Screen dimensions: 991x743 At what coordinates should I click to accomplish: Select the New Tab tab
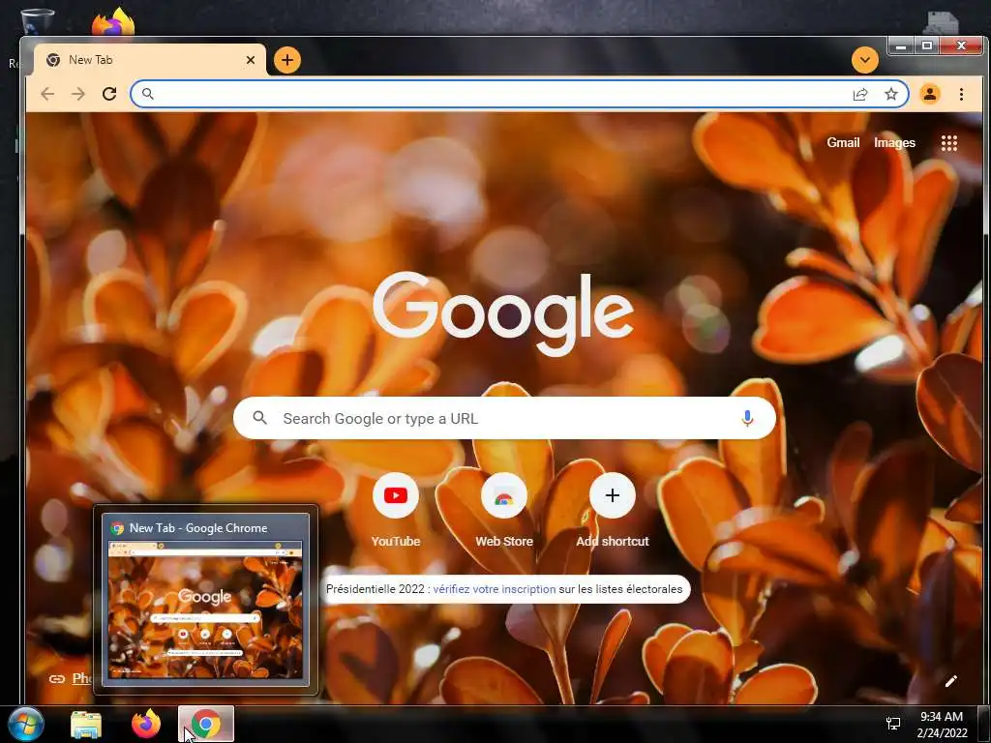pyautogui.click(x=150, y=60)
